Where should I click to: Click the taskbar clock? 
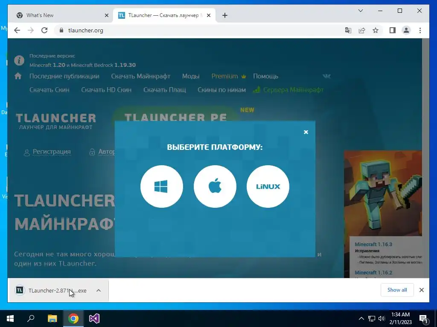click(x=400, y=318)
